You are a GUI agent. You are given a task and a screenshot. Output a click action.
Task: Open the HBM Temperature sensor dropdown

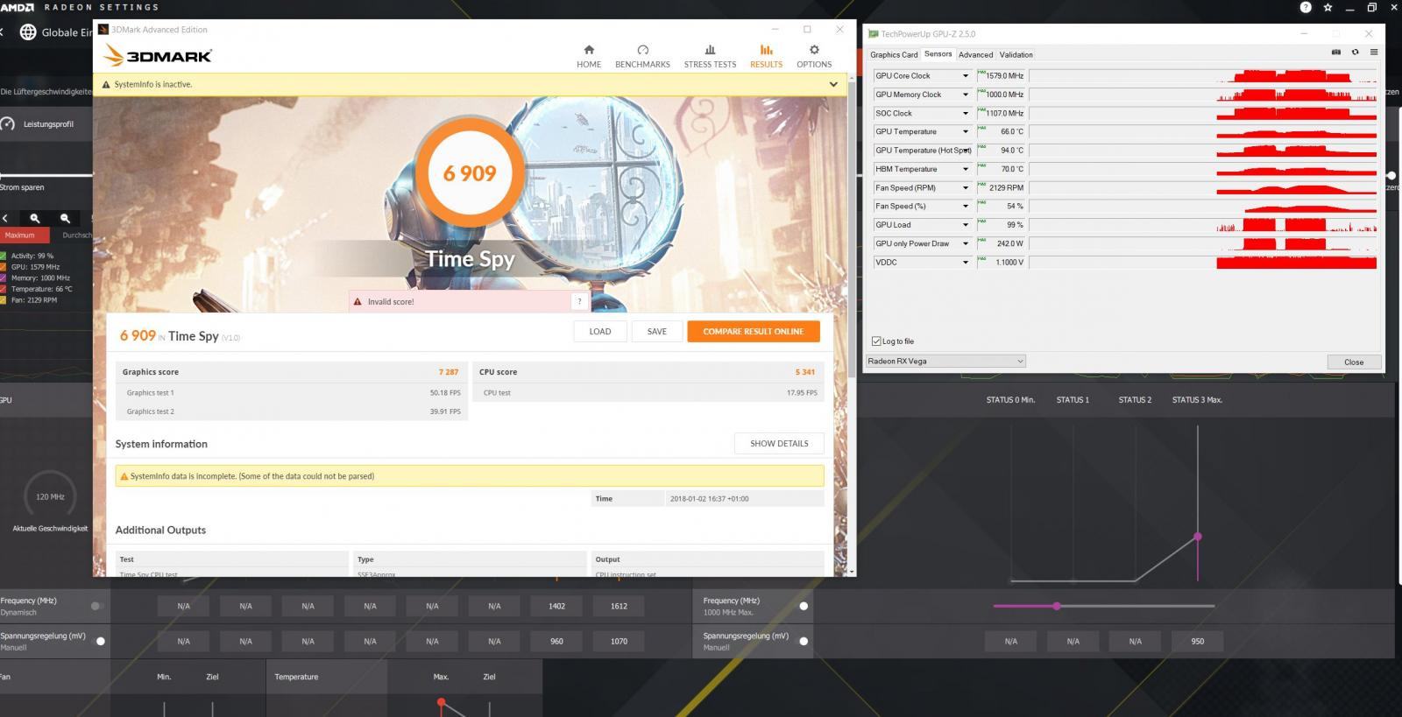pyautogui.click(x=966, y=169)
